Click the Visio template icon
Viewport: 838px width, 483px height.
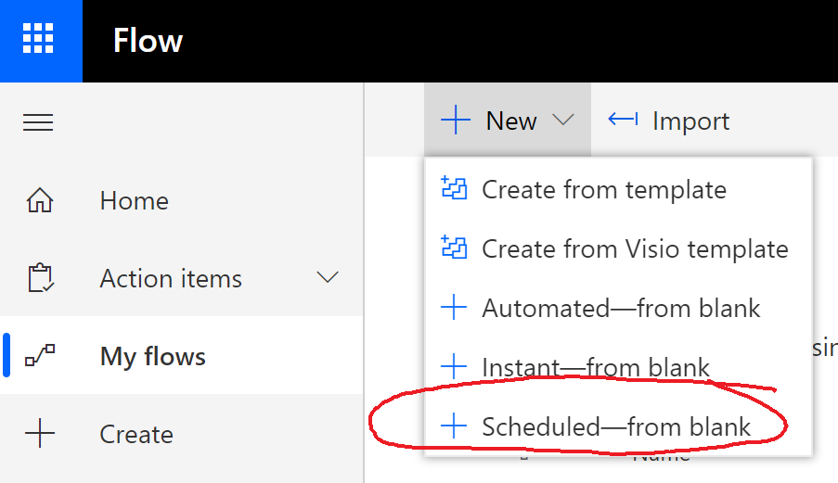click(453, 248)
